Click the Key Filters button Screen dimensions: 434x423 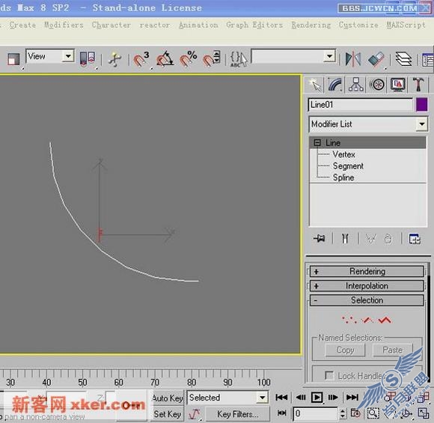tap(237, 414)
